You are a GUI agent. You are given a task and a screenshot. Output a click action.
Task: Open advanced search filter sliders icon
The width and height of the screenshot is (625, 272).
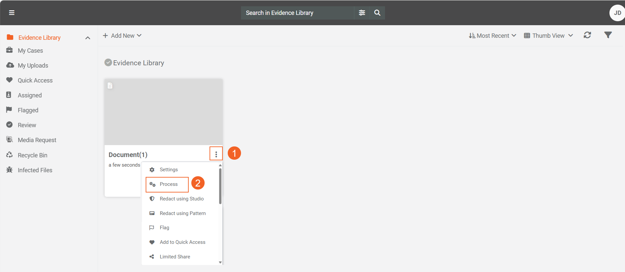click(x=362, y=13)
